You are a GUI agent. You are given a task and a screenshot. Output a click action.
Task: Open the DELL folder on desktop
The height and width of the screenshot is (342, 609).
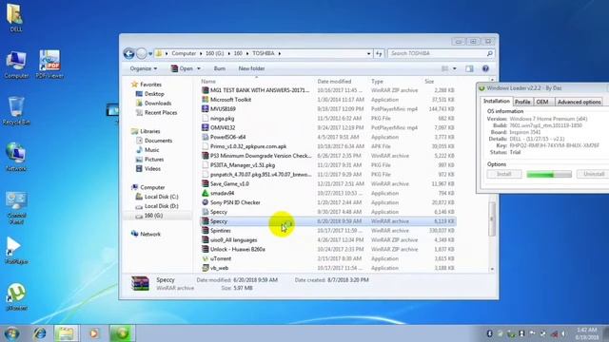pos(15,17)
